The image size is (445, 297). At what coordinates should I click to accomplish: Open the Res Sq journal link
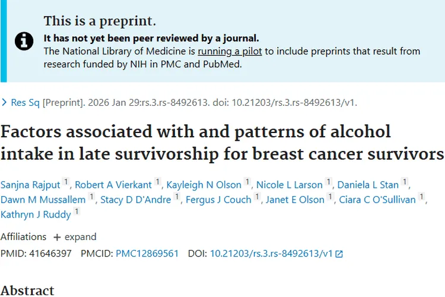tap(26, 103)
